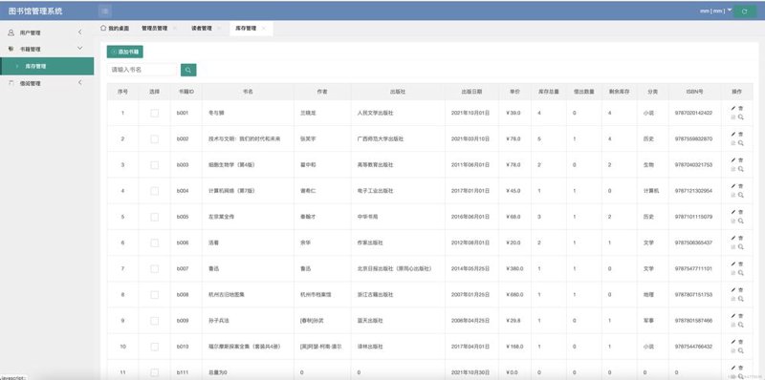Select the checkbox for book b008

click(154, 295)
